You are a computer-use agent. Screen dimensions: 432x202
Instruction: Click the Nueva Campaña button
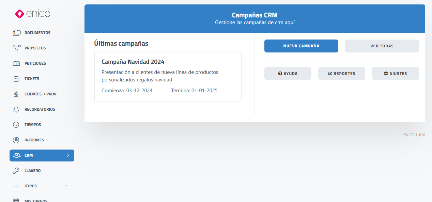[x=301, y=46]
